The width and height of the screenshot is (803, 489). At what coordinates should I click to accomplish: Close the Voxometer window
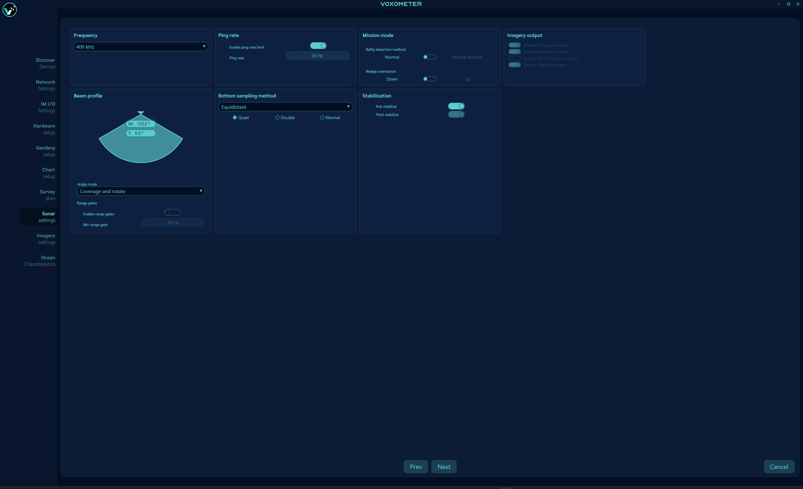[798, 4]
